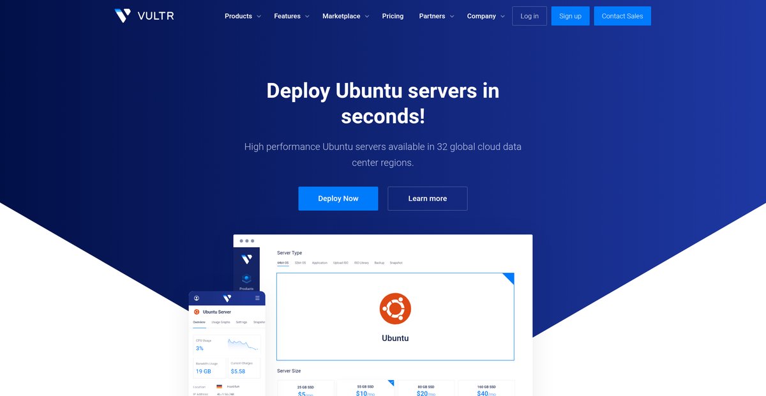Click the 'Server Size' heading
The height and width of the screenshot is (396, 766).
[x=289, y=371]
